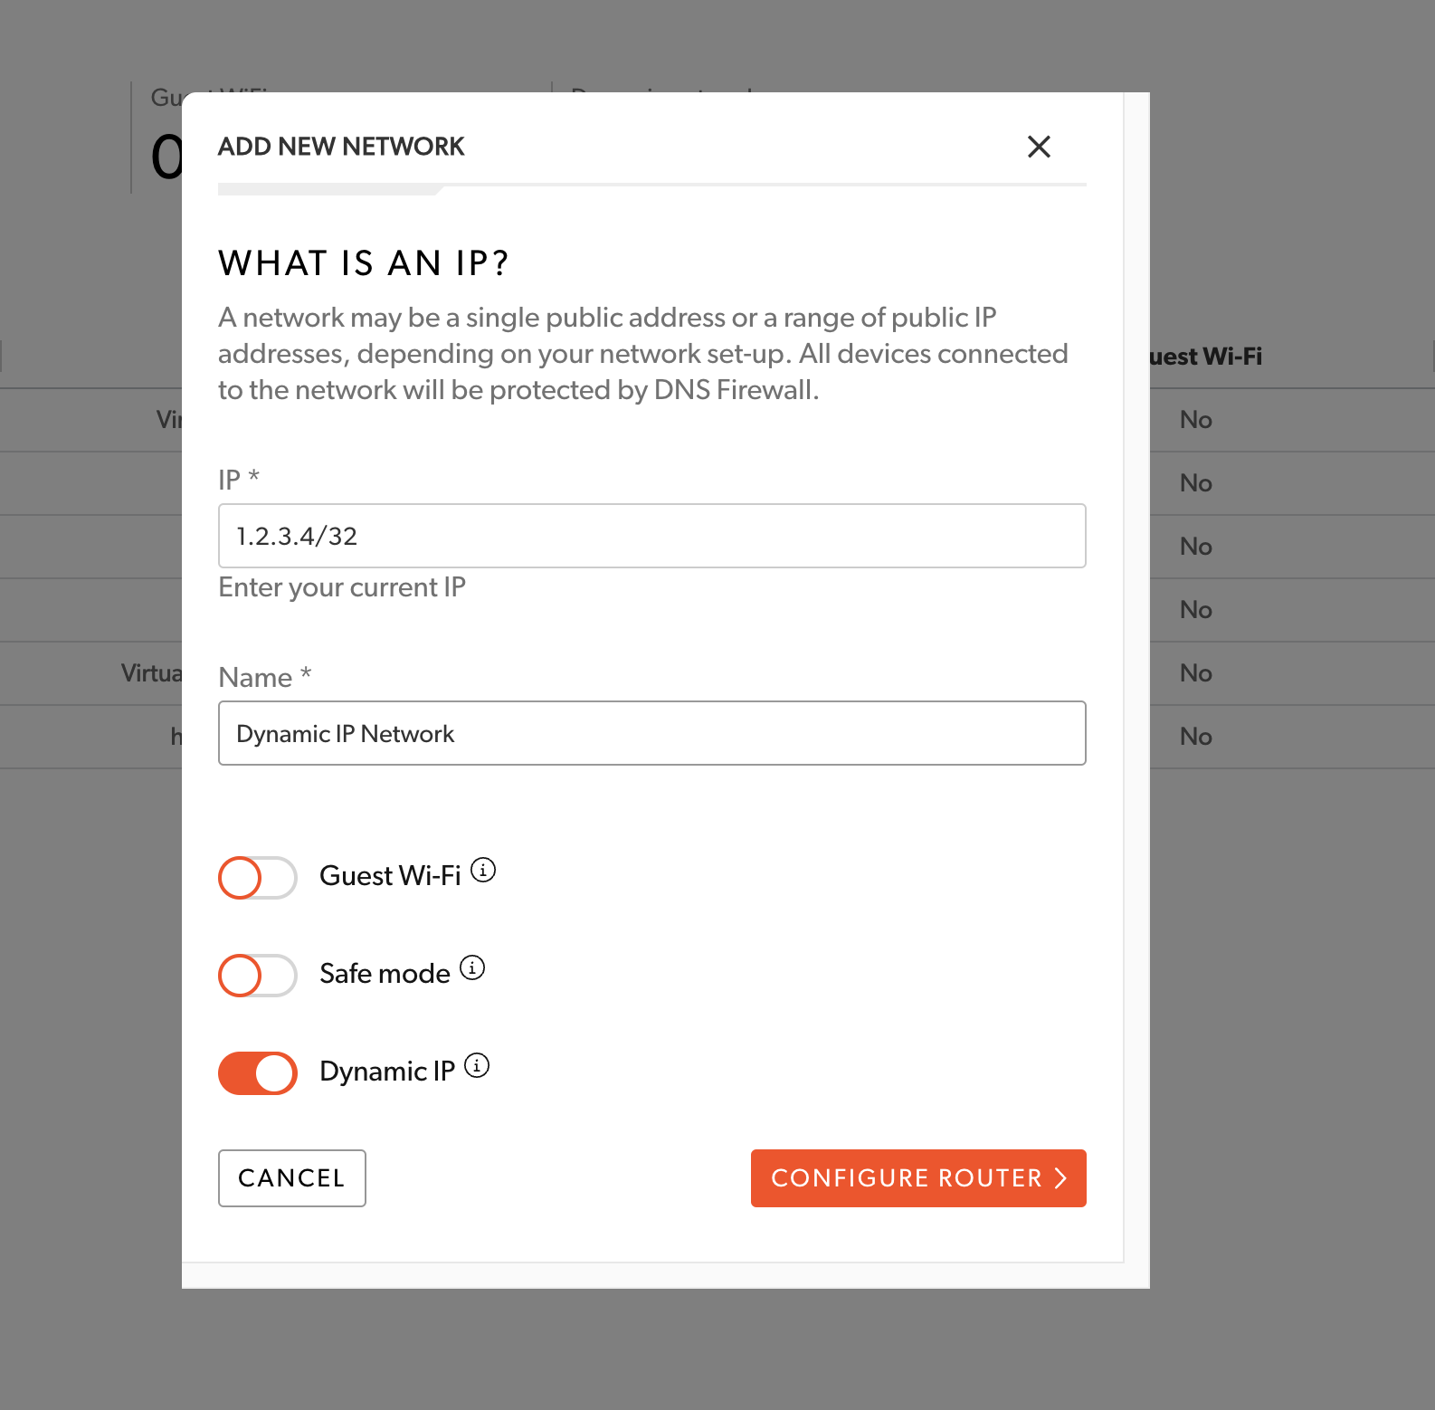
Task: Open the Safe mode info tooltip icon
Action: click(x=472, y=968)
